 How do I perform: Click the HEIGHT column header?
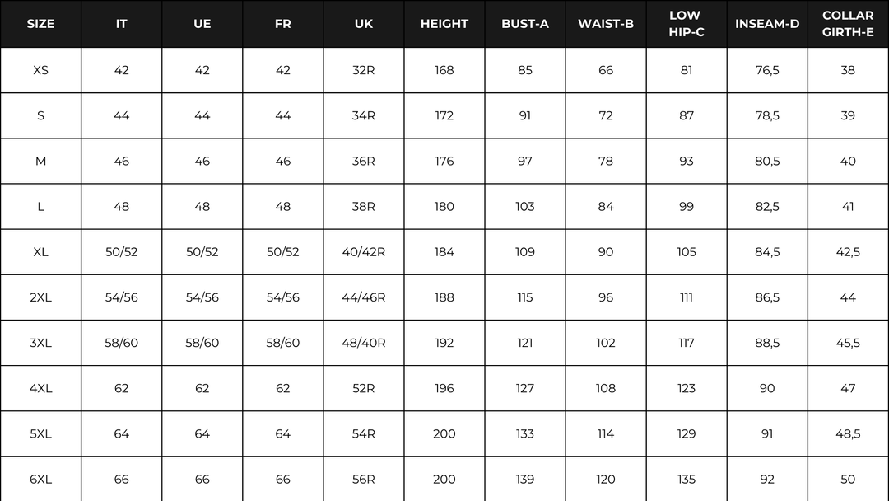coord(444,24)
